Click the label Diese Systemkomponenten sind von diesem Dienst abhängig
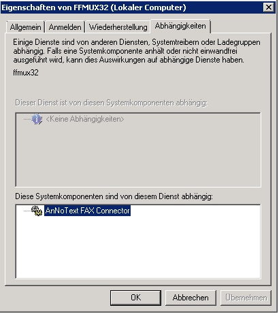 (x=114, y=196)
